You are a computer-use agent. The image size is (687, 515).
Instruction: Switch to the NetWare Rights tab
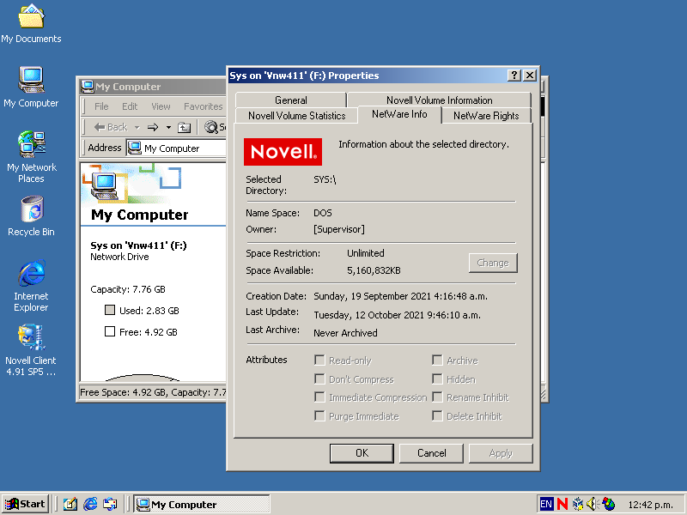[x=486, y=116]
